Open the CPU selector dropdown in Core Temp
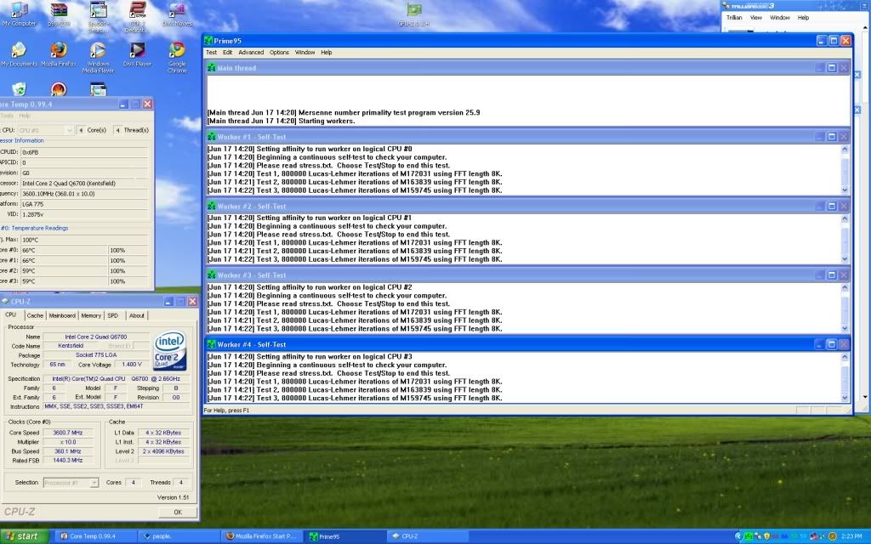 (69, 129)
